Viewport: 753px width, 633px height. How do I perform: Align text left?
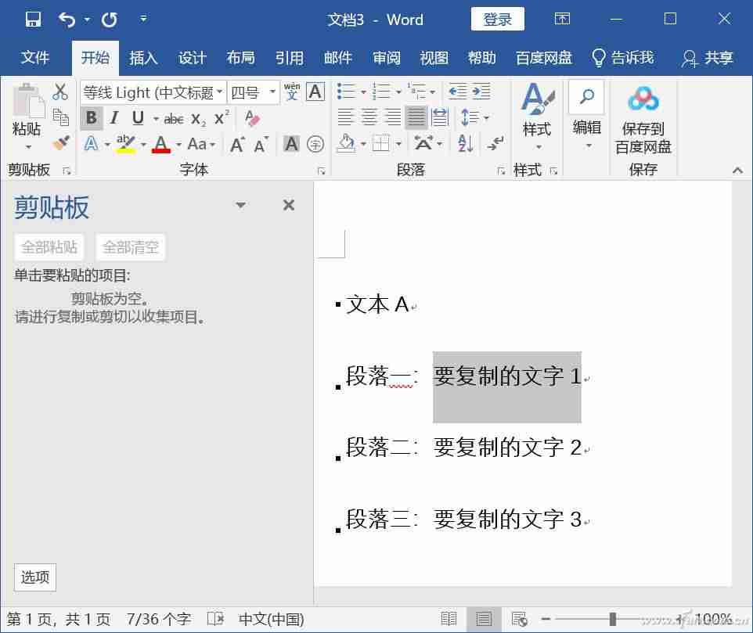(x=345, y=117)
